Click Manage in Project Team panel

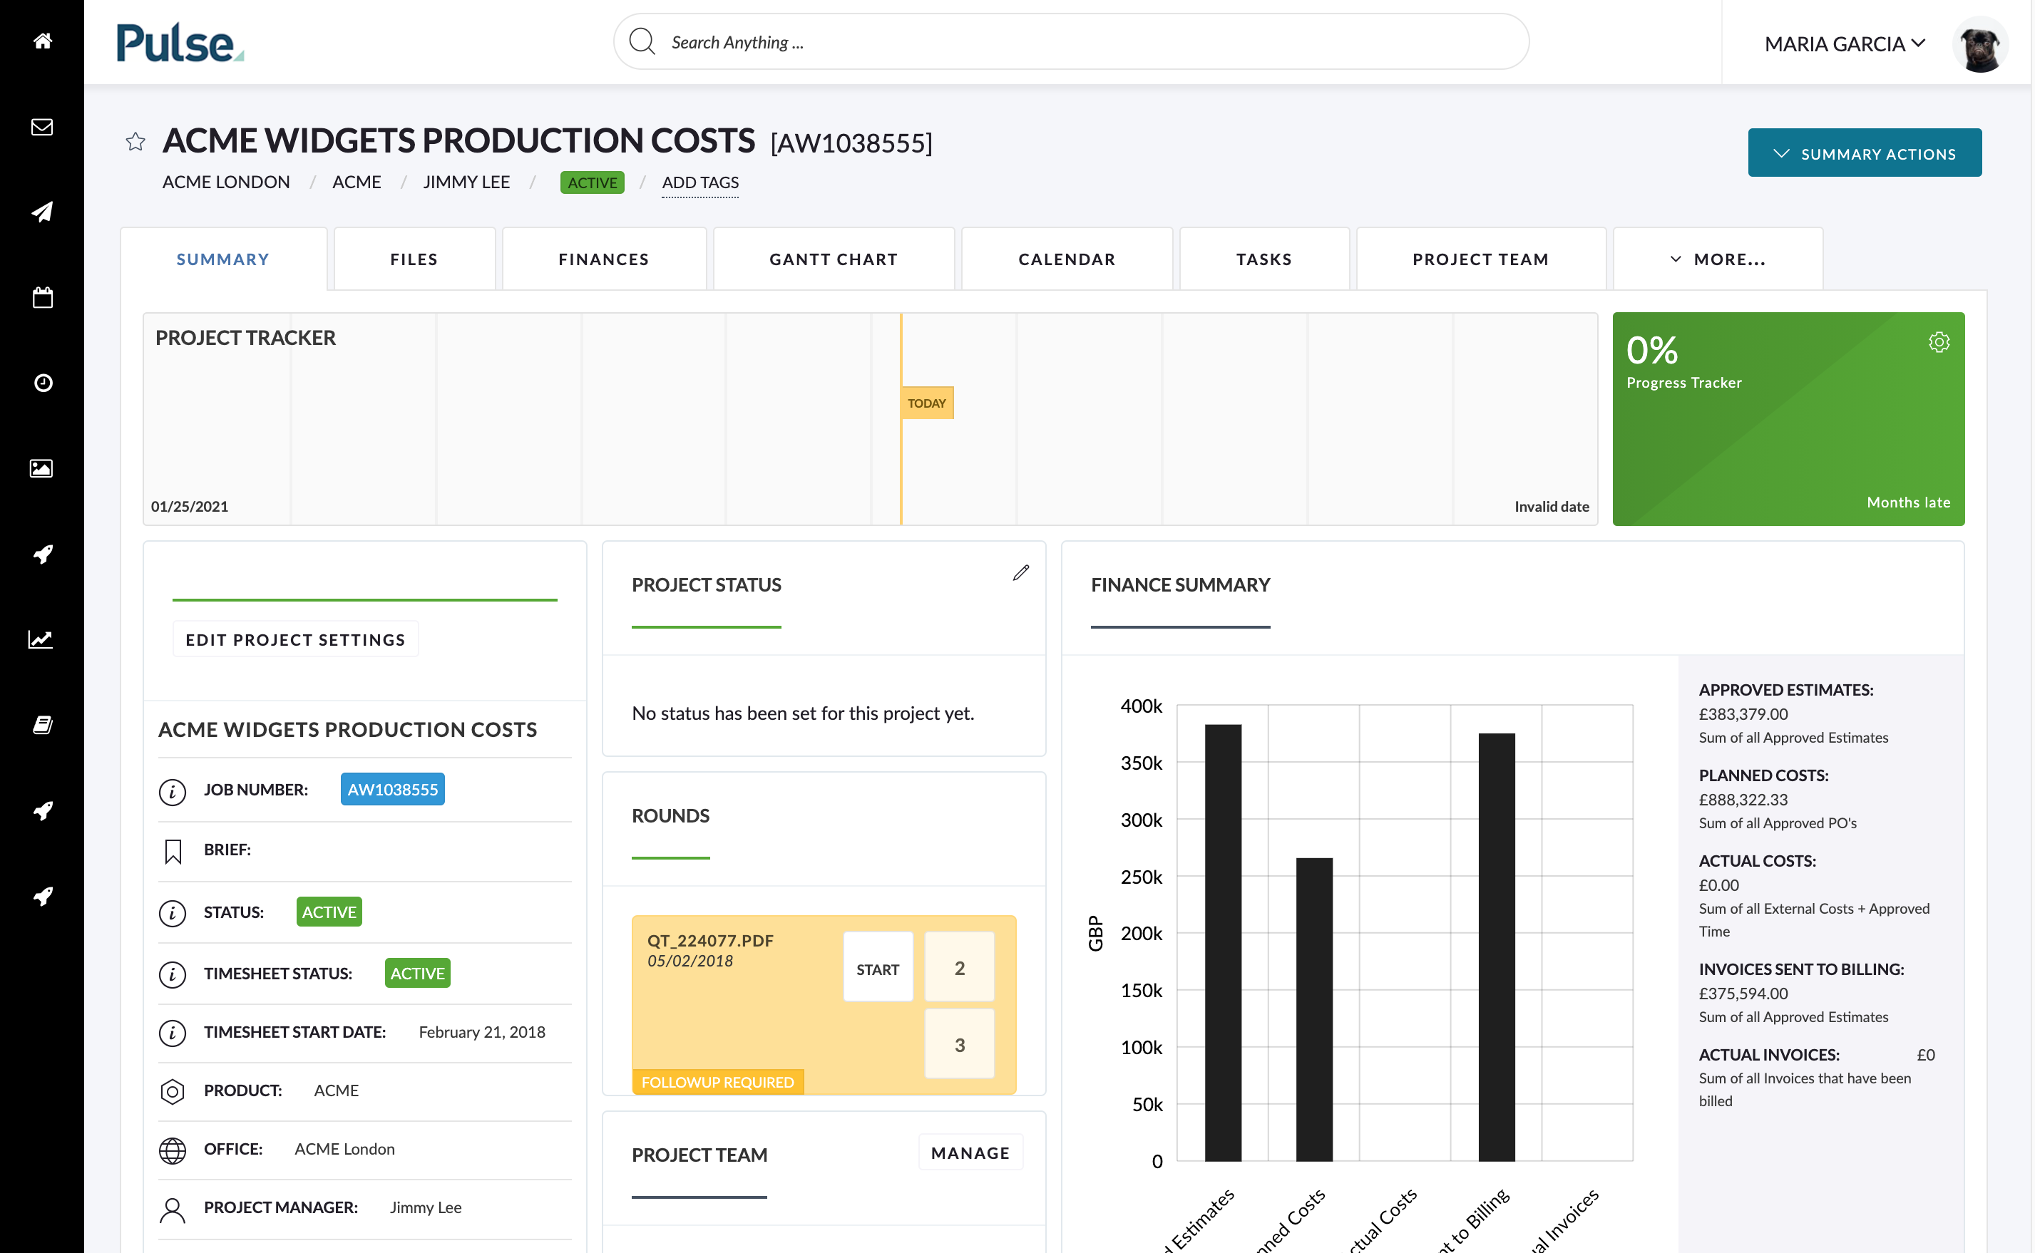[x=970, y=1153]
